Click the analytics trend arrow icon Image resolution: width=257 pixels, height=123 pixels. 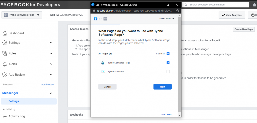(x=223, y=15)
